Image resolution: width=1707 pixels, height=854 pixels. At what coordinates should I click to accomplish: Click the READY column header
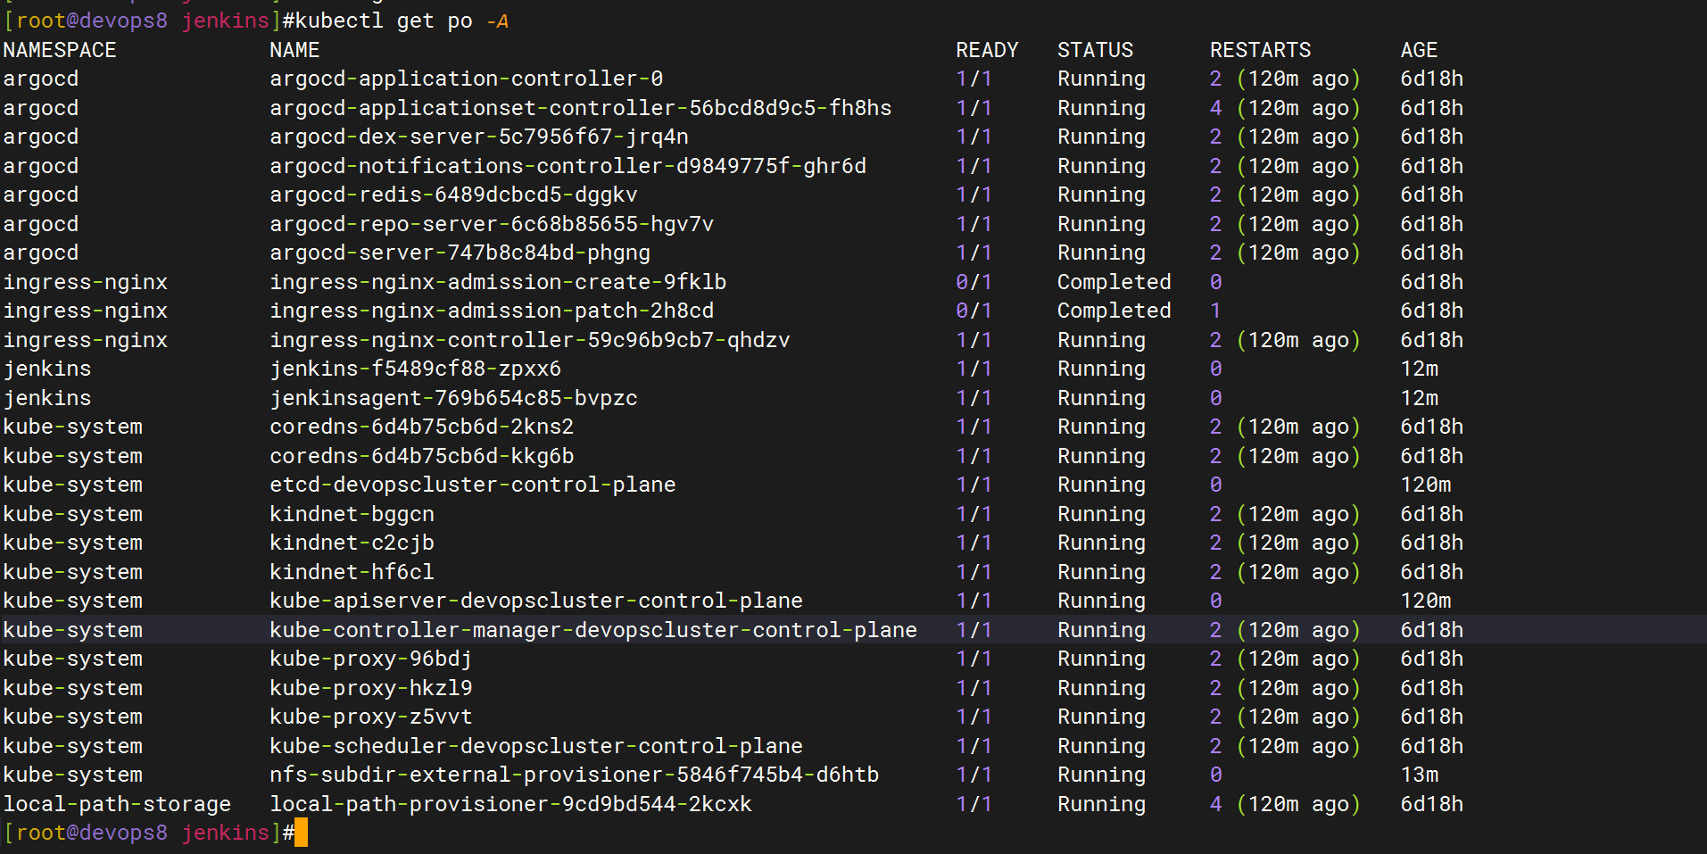point(987,50)
